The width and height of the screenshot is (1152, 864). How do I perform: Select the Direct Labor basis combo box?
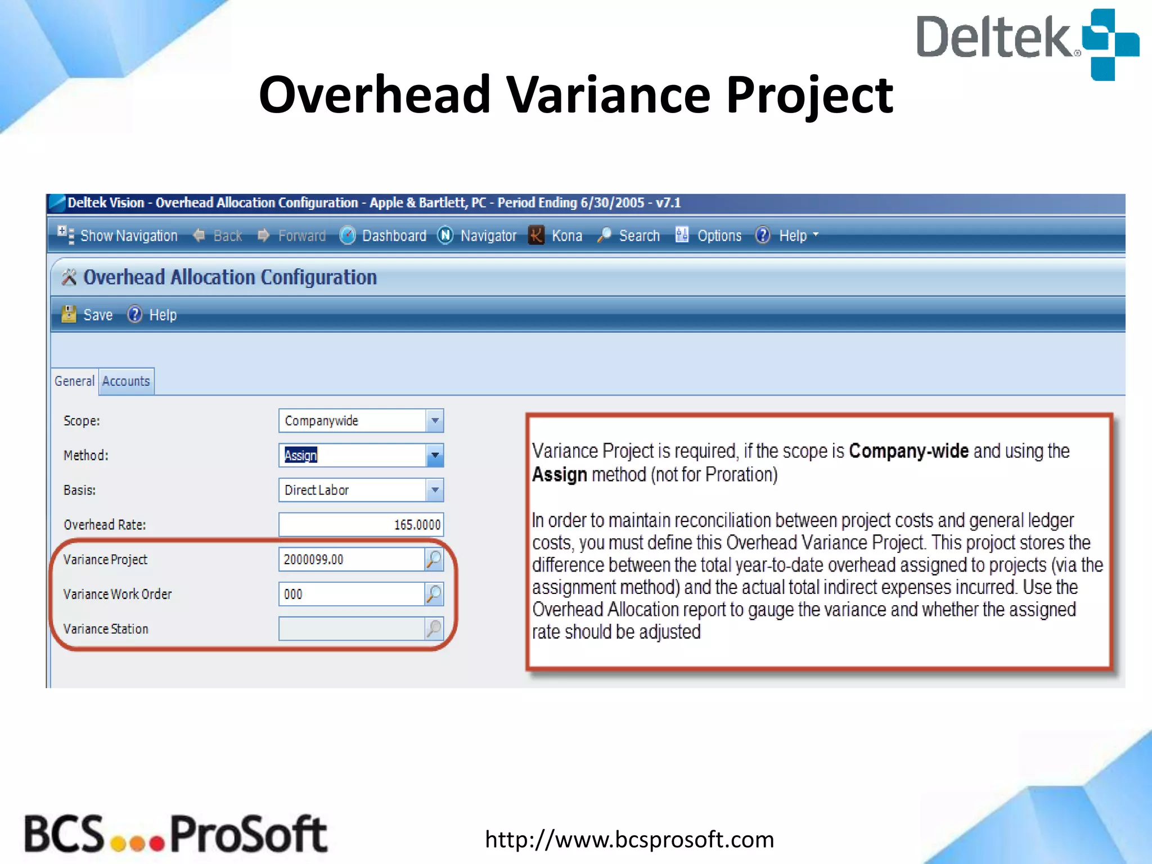pos(361,490)
